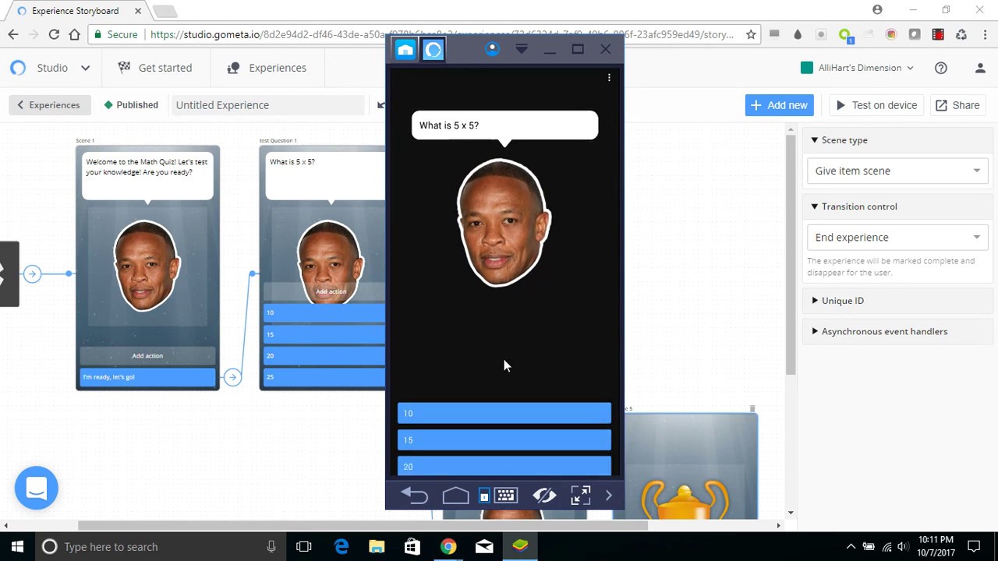Select answer 25 in the test Question 1 card
The height and width of the screenshot is (561, 998).
tap(324, 377)
